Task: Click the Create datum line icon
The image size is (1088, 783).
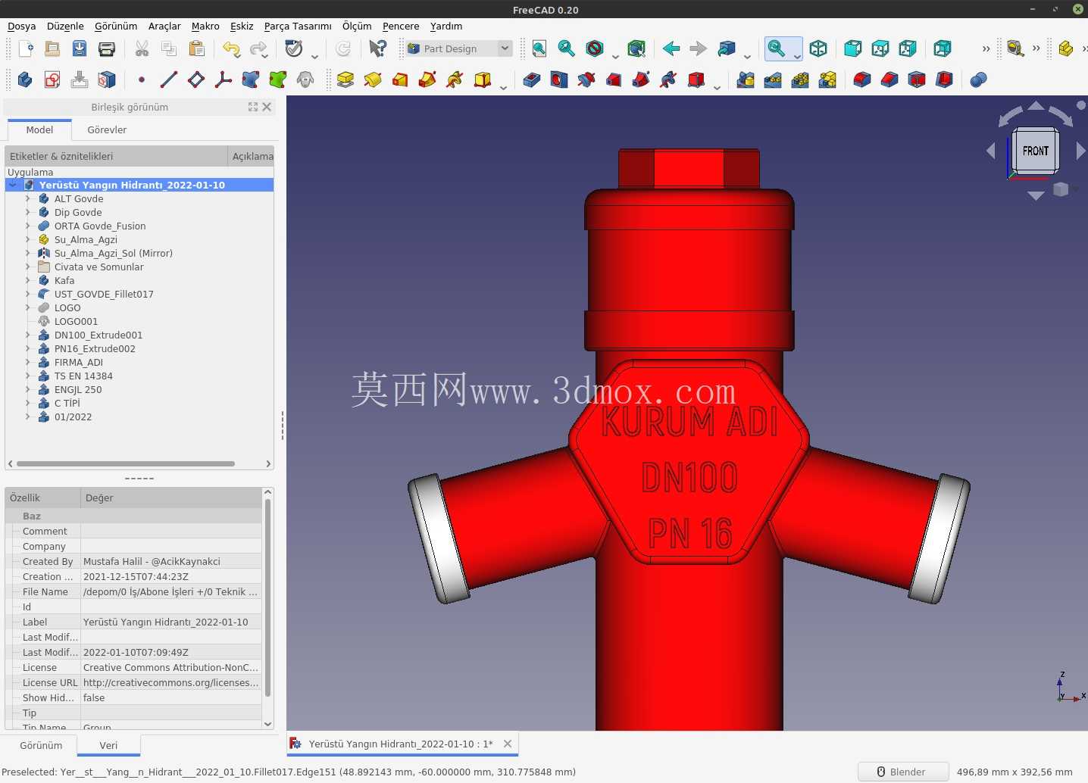Action: pyautogui.click(x=169, y=80)
